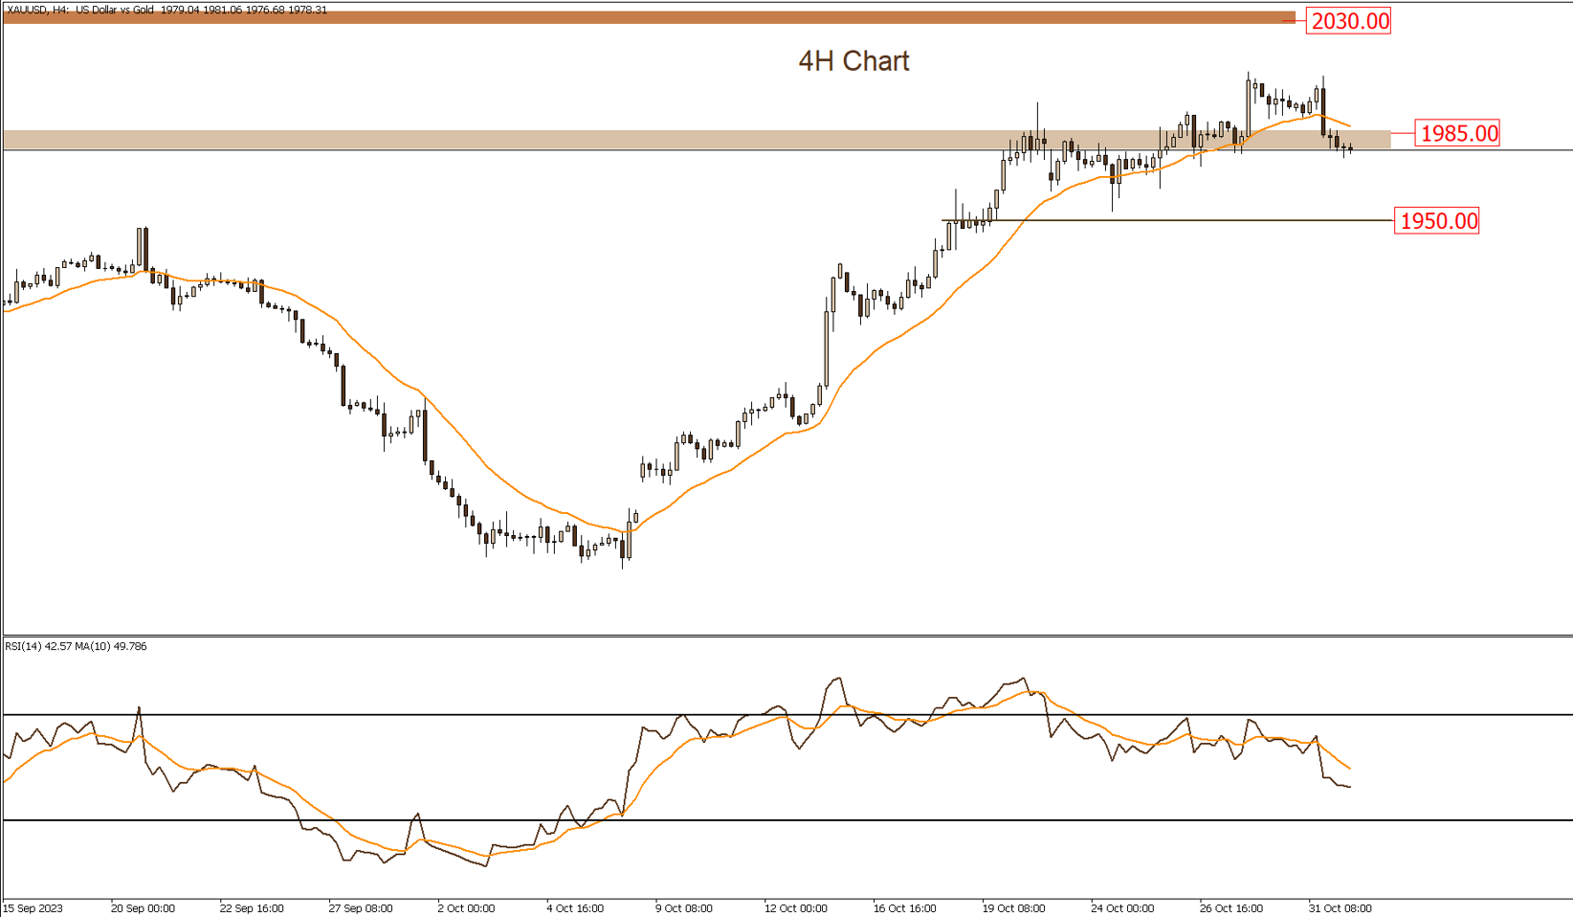Screen dimensions: 1573x917
Task: Click the 20 Sep 00:00 time label
Action: pyautogui.click(x=143, y=907)
